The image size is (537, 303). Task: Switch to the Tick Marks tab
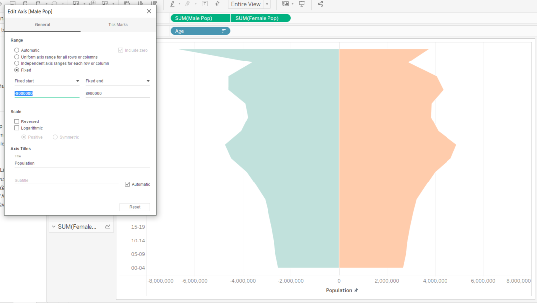(118, 24)
